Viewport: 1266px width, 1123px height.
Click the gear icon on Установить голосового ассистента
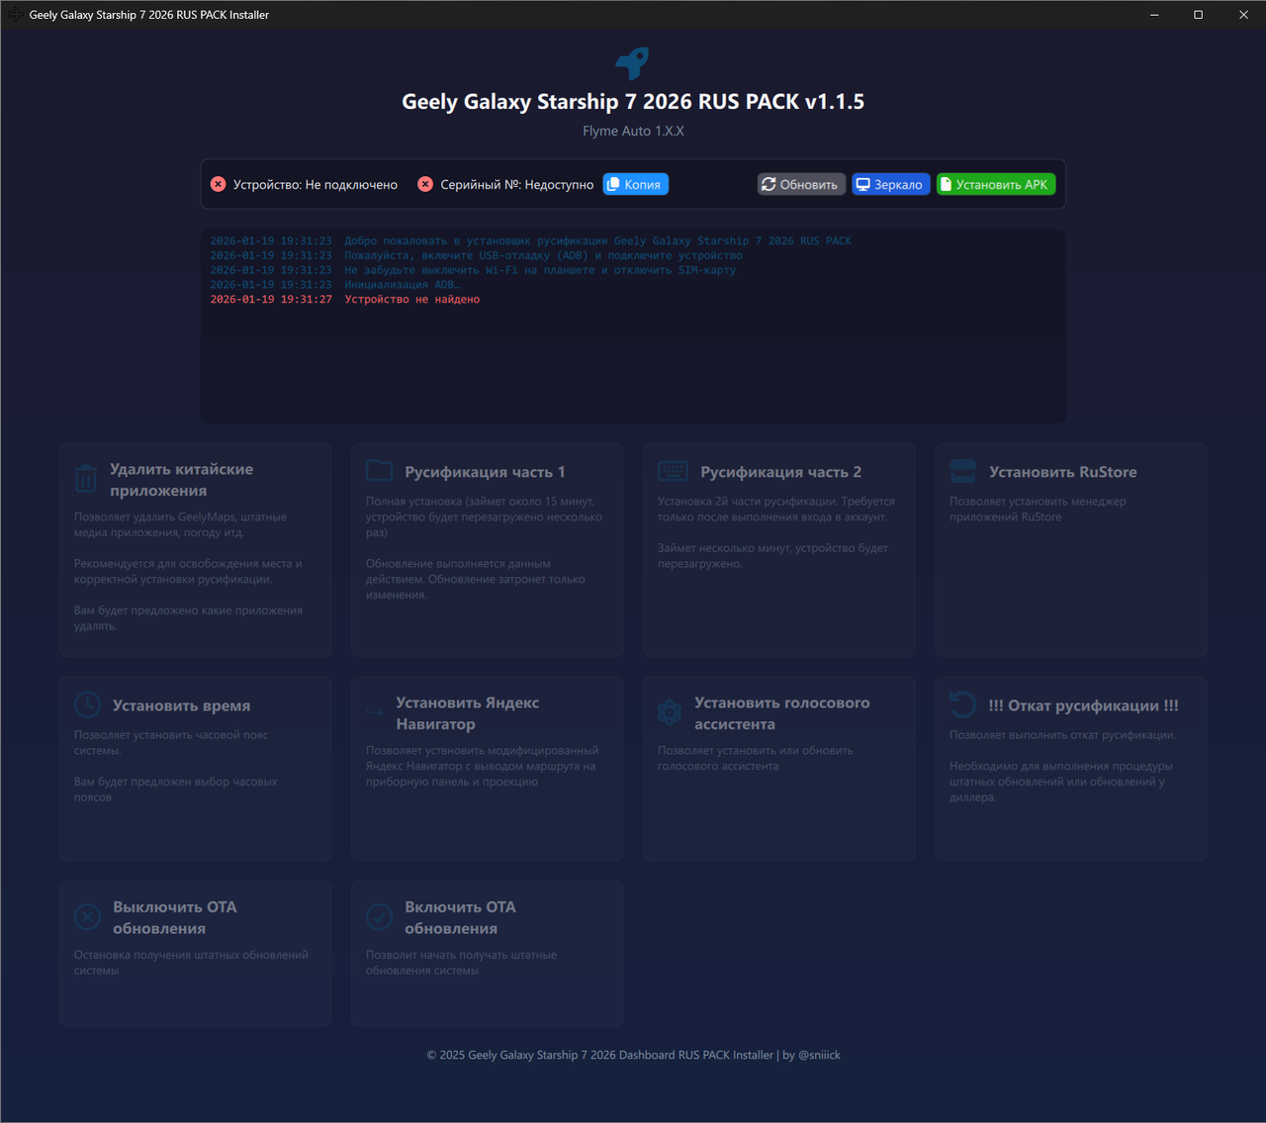click(670, 712)
